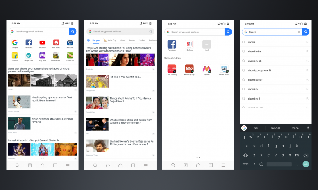Open the ShopClues shortcut icon
Screen dimensions: 318x190
pyautogui.click(x=29, y=56)
